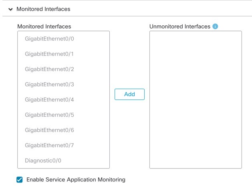Image resolution: width=252 pixels, height=189 pixels.
Task: Click the Enable Service Application Monitoring label
Action: coord(76,180)
